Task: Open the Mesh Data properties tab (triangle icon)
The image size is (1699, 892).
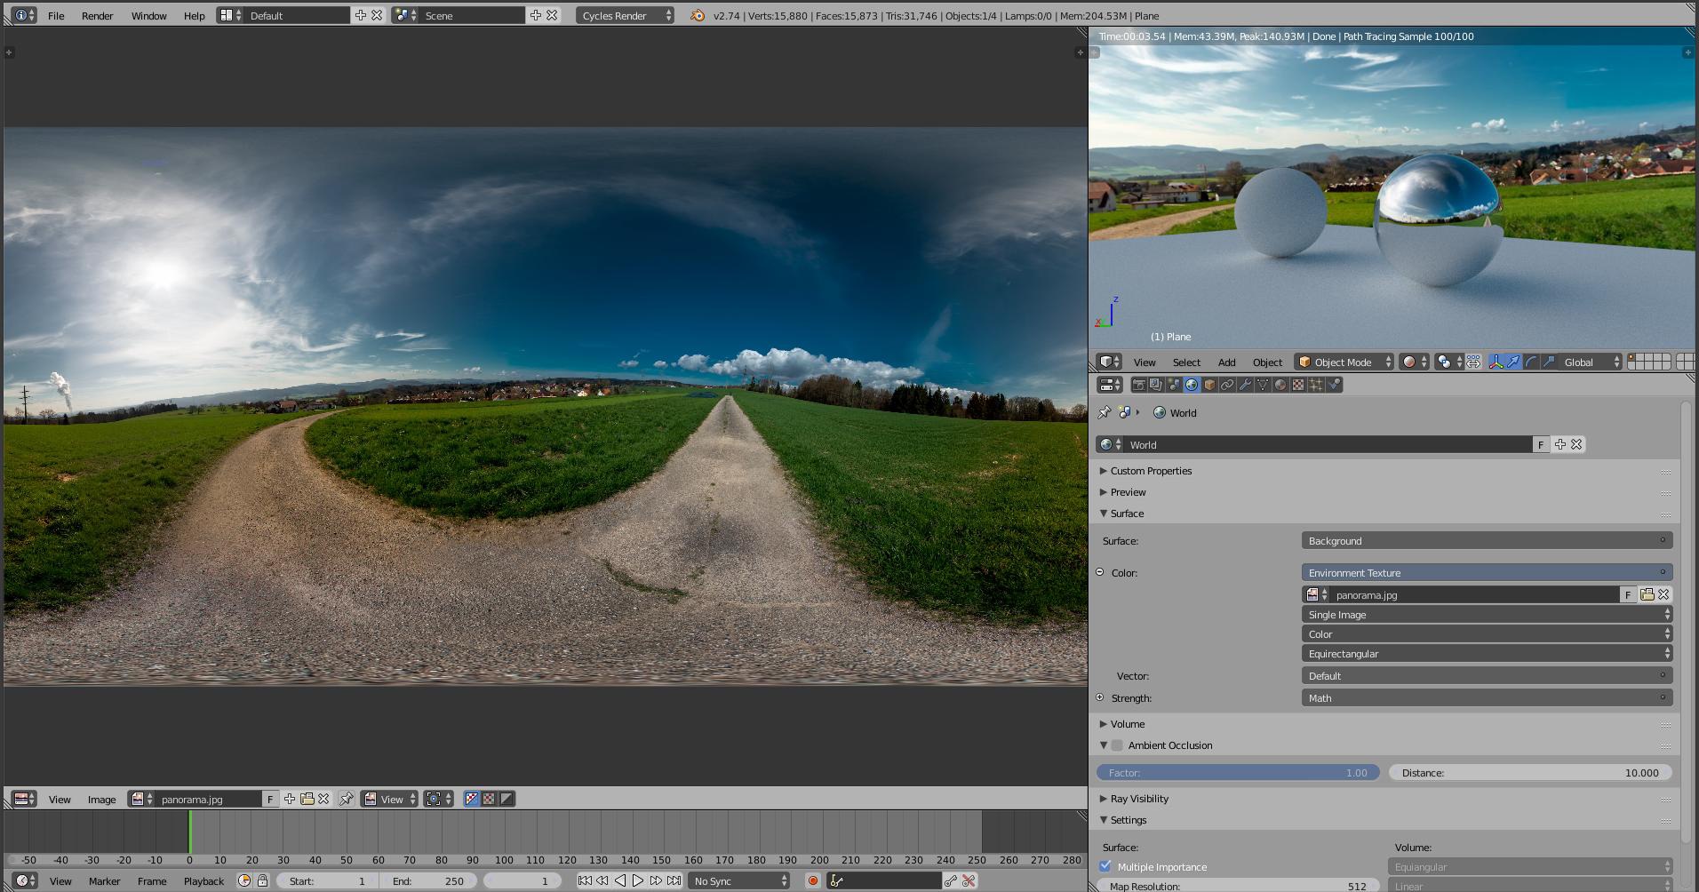Action: (1263, 385)
